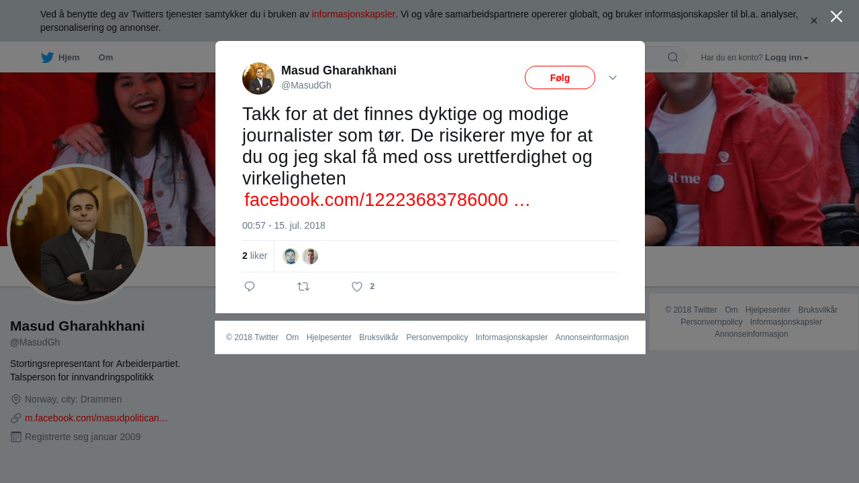859x483 pixels.
Task: Dismiss the cookie notice small X
Action: (x=814, y=21)
